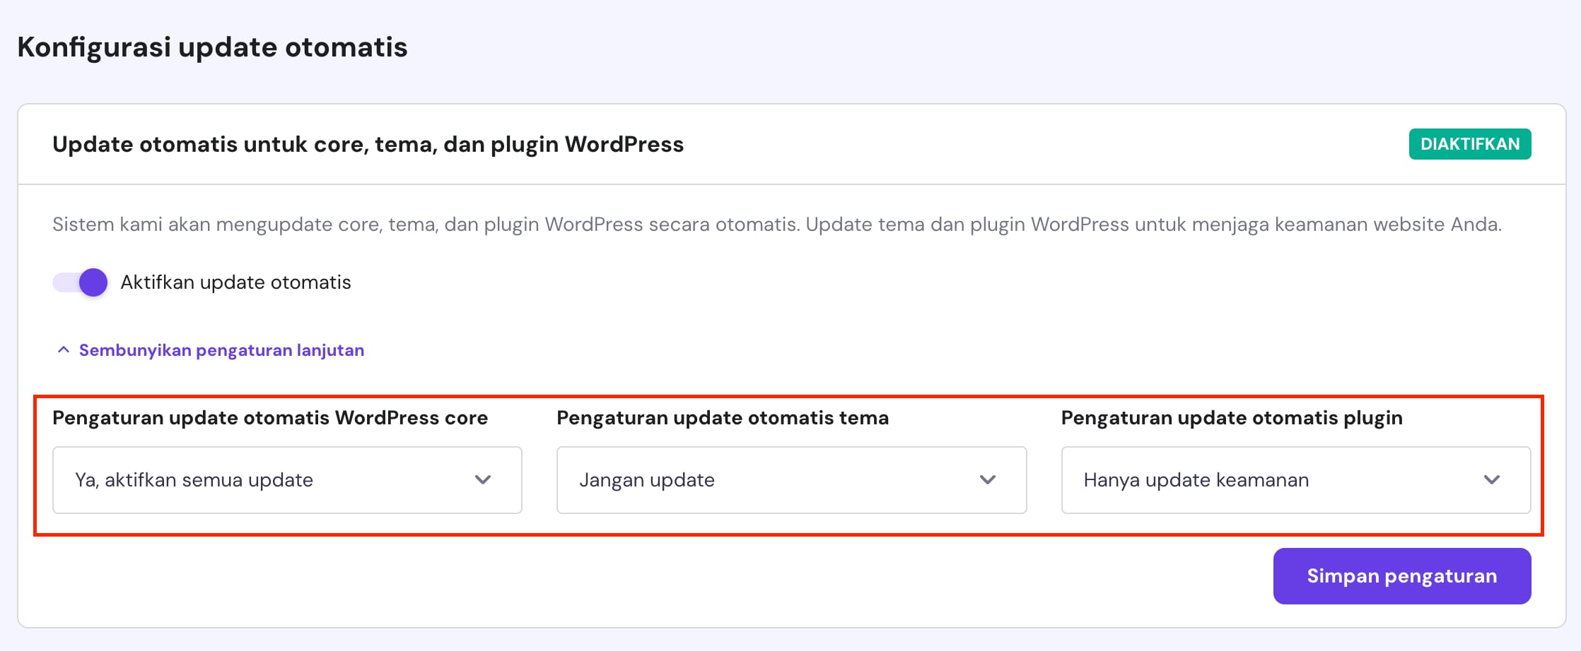Open the "Jangan update" theme dropdown

click(791, 480)
